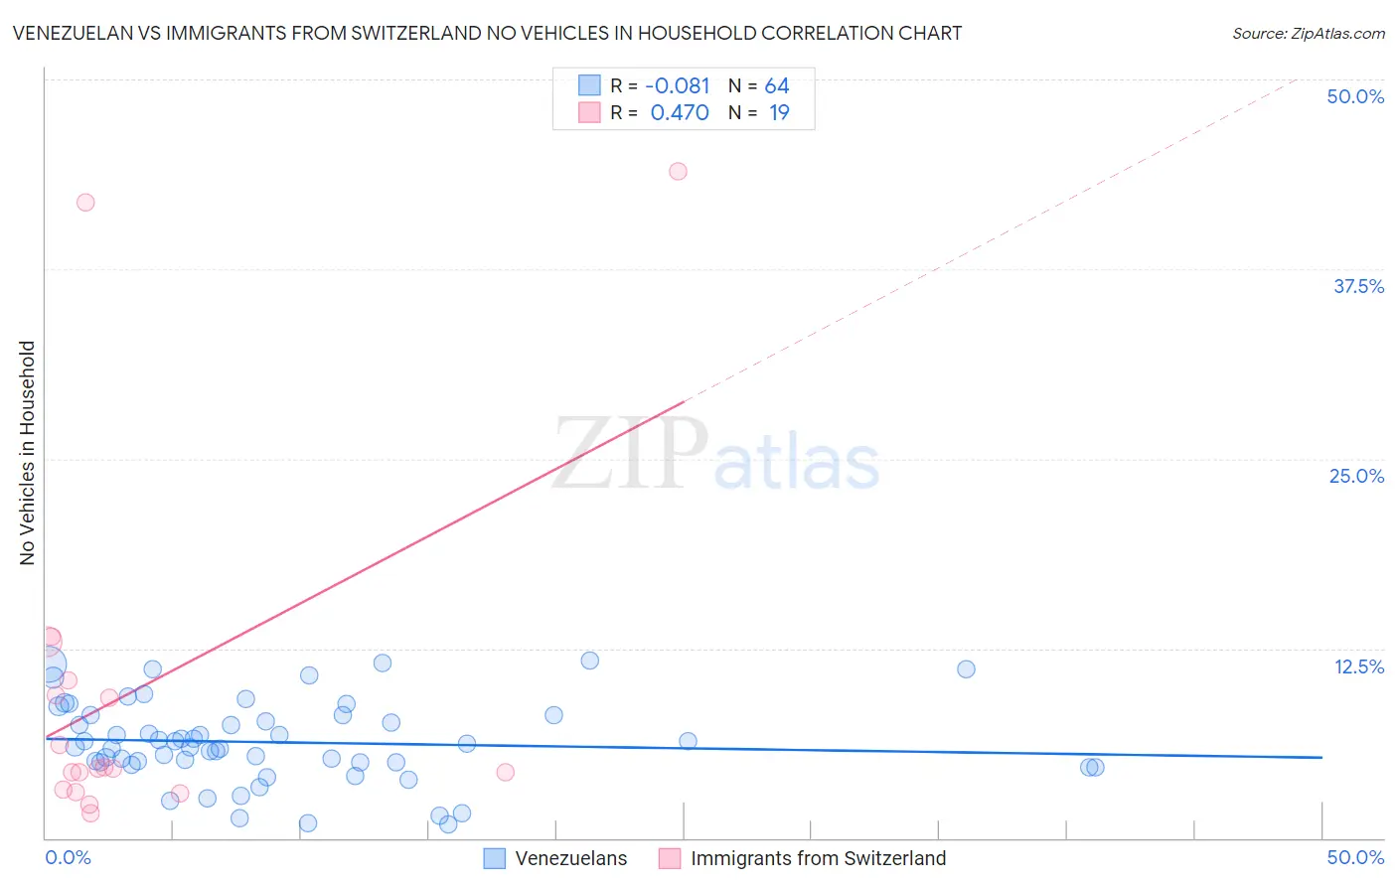
Task: Select the Immigrants from Switzerland legend label
Action: click(x=819, y=858)
